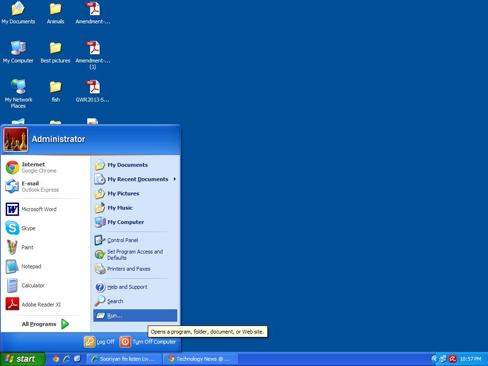
Task: Open the Best pictures desktop folder
Action: click(x=55, y=52)
